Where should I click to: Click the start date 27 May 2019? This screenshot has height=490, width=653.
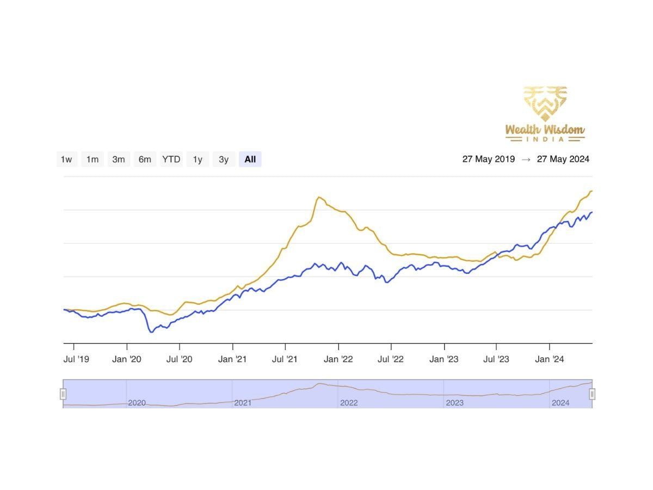click(488, 159)
